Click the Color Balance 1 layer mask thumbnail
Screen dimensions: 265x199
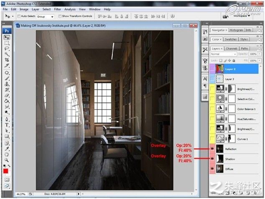click(232, 109)
